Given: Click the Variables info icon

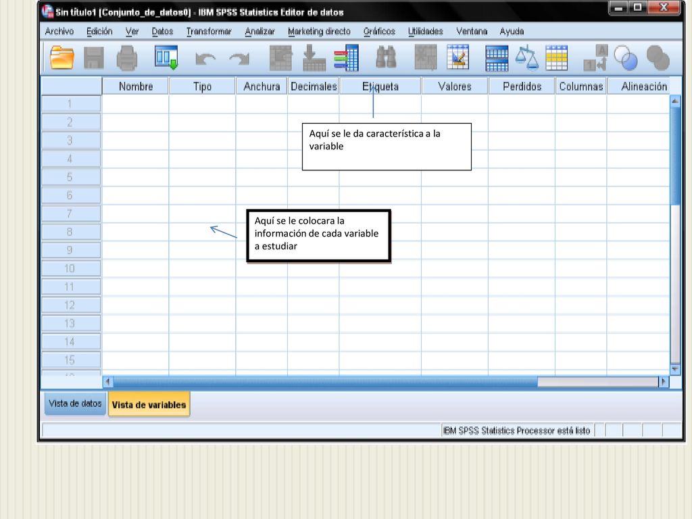Looking at the screenshot, I should click(x=347, y=58).
